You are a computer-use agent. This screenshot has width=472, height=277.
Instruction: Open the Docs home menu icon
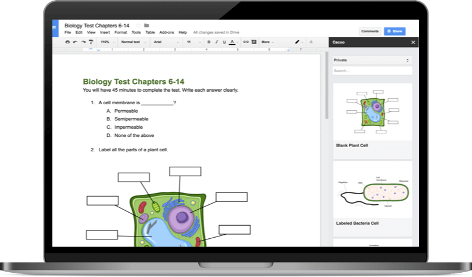(x=55, y=27)
